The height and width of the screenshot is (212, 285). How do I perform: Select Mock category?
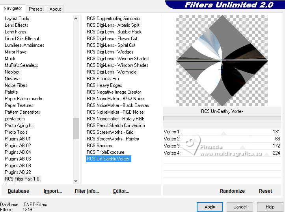10,59
